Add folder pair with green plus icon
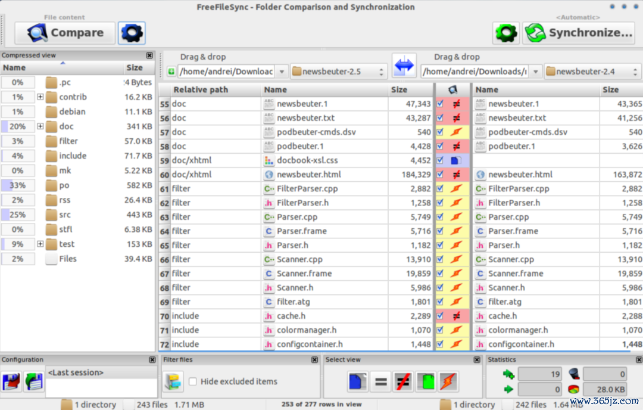The width and height of the screenshot is (643, 410). [x=171, y=72]
